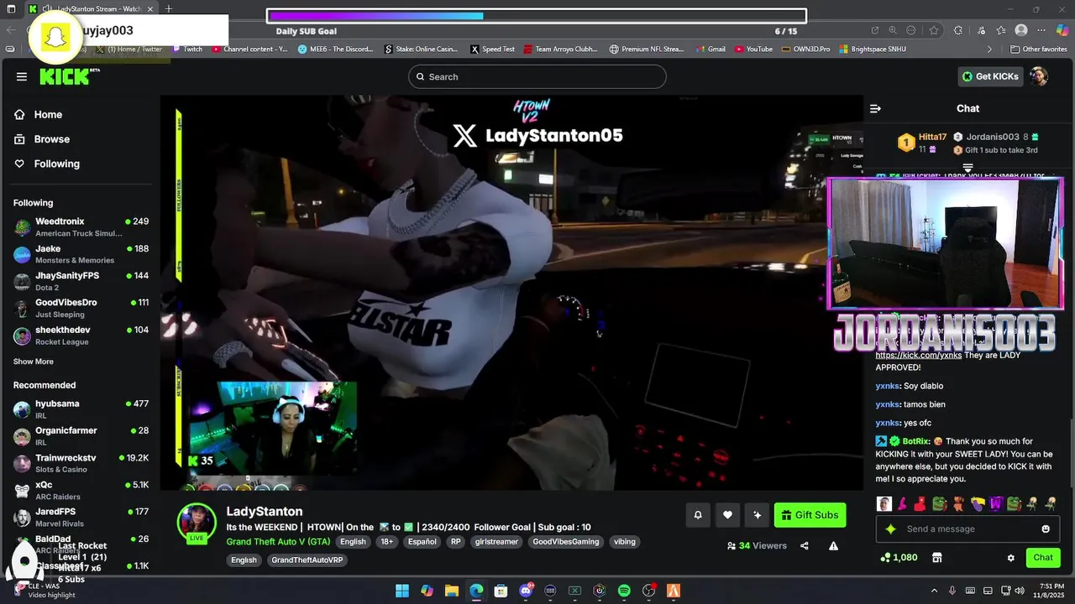
Task: Collapse the chat panel arrow icon
Action: (875, 108)
